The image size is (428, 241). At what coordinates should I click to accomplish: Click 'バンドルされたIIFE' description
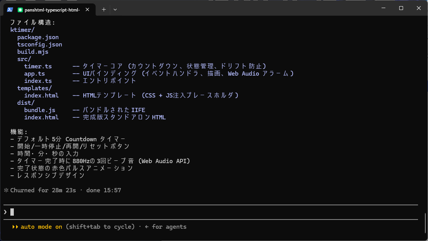point(114,110)
